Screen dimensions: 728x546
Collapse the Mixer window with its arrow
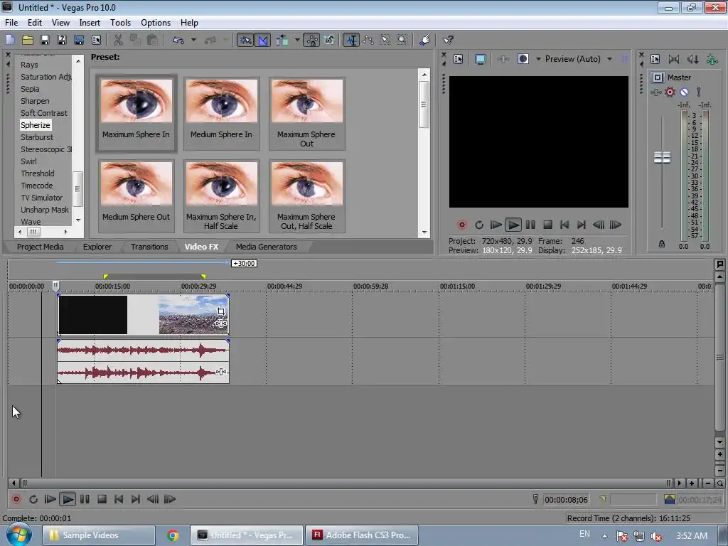641,63
